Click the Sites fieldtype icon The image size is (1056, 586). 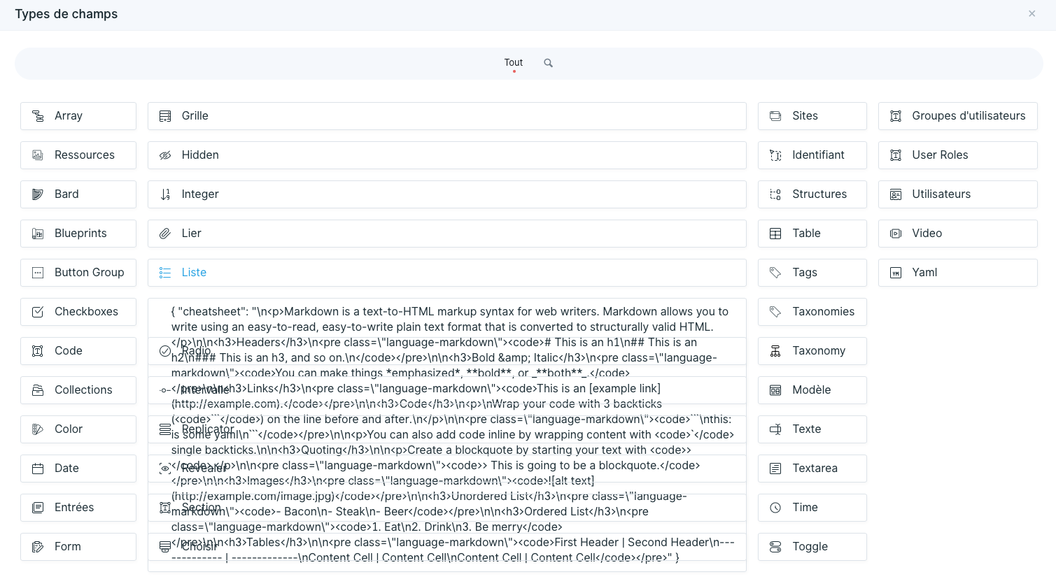pyautogui.click(x=775, y=116)
